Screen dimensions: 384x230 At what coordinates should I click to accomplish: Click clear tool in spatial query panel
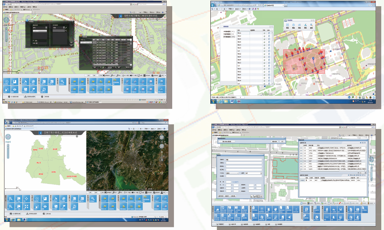(305, 26)
